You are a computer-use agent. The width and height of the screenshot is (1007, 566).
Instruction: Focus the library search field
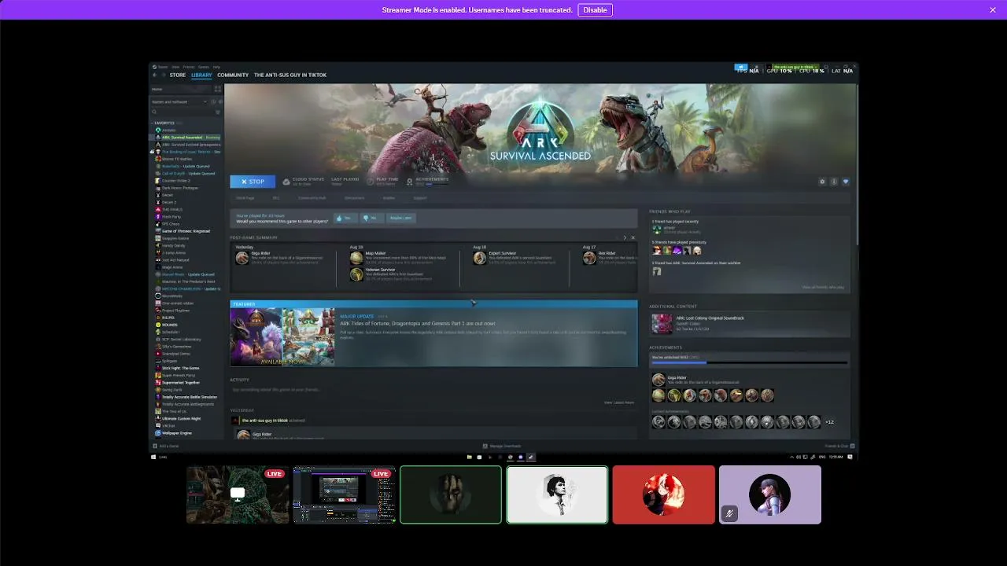tap(183, 112)
